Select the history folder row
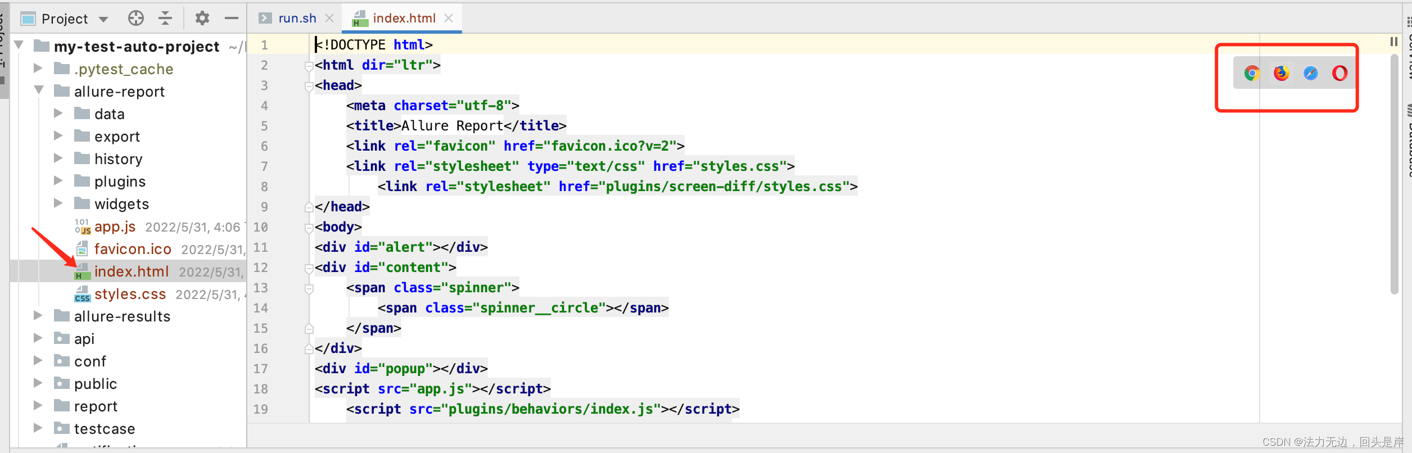The width and height of the screenshot is (1412, 453). coord(129,159)
